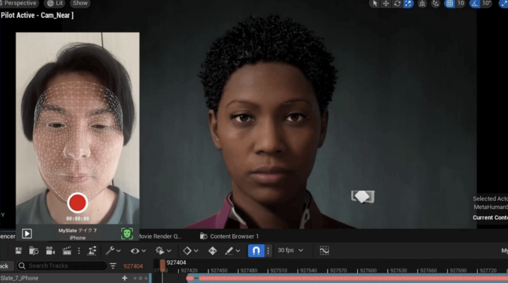
Task: Switch to the Movie Render Queue tab
Action: pos(160,236)
